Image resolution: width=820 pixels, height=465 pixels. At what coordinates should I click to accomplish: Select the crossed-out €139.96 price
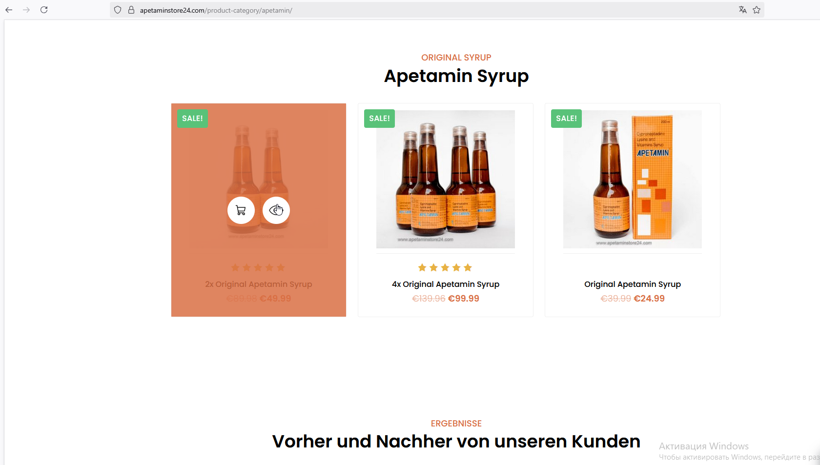429,299
